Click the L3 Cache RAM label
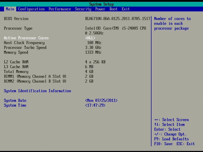203x152 pixels. point(16,67)
